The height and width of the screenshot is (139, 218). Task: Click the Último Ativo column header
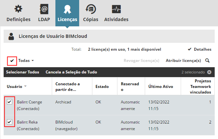click(159, 87)
